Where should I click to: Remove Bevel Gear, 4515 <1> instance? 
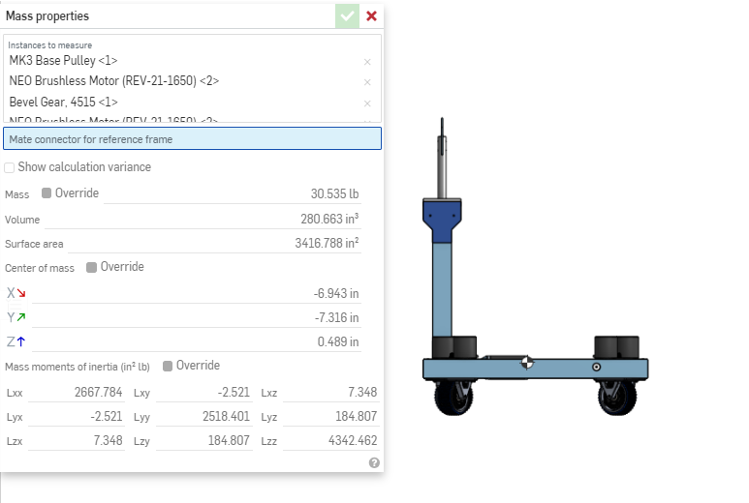(367, 104)
